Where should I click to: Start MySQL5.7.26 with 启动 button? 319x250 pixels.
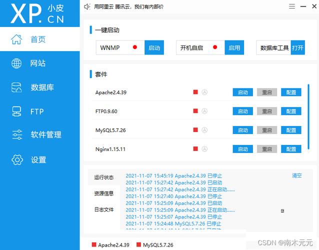tap(242, 130)
